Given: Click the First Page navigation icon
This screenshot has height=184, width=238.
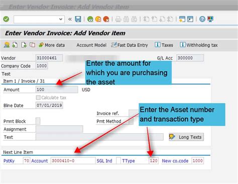Looking at the screenshot, I should click(146, 19).
